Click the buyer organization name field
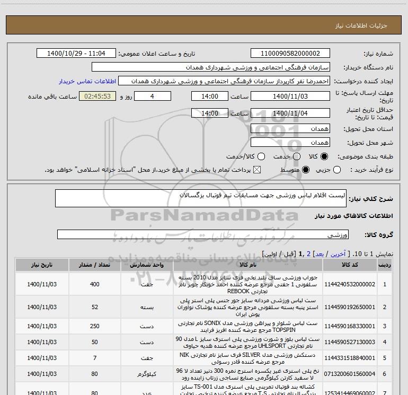This screenshot has width=408, height=395. (211, 67)
